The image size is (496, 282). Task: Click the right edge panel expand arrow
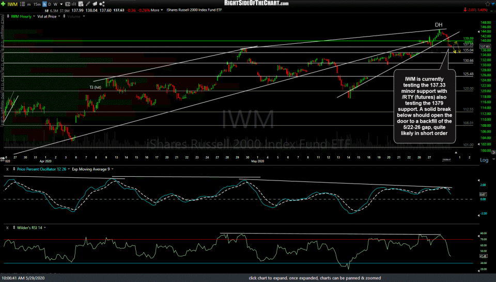pyautogui.click(x=494, y=152)
